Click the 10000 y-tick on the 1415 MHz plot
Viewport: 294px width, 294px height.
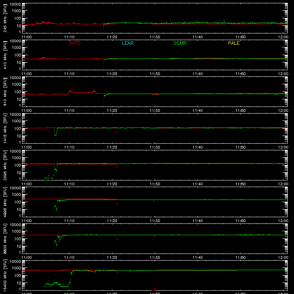tap(15, 115)
